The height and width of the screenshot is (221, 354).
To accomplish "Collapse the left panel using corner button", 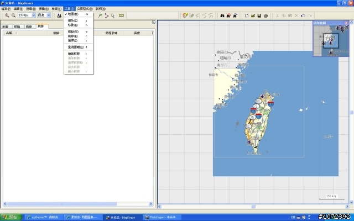I will point(154,22).
